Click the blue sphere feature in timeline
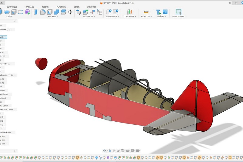This screenshot has height=162, width=243. point(97,157)
